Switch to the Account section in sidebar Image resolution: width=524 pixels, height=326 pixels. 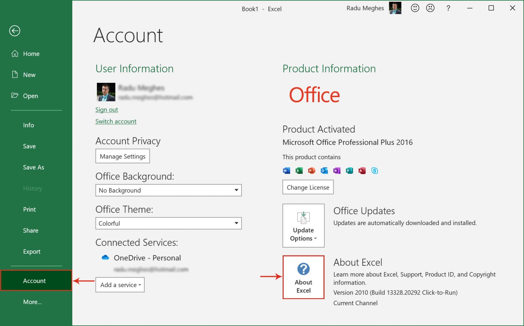point(34,280)
